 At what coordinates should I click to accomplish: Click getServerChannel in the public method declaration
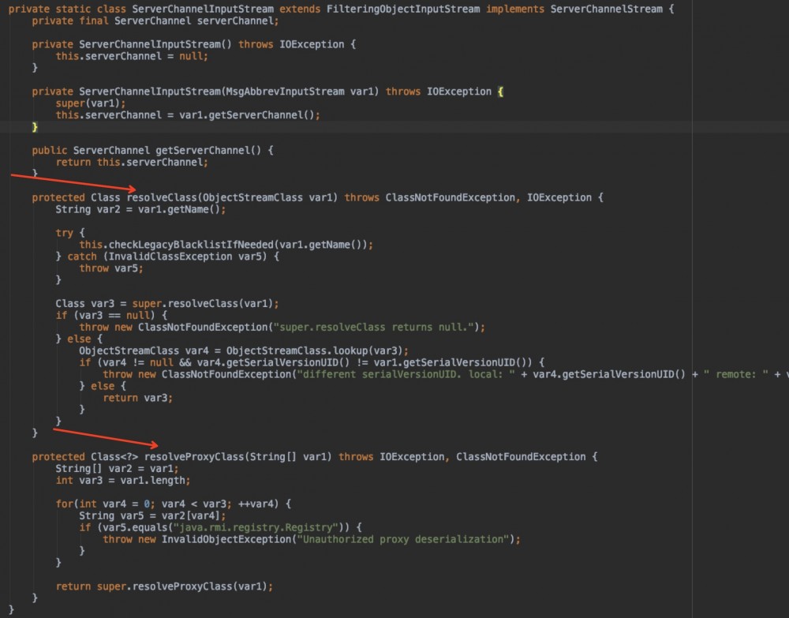pyautogui.click(x=202, y=151)
